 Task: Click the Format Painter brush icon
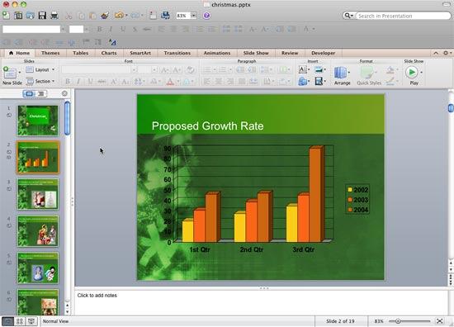click(105, 16)
